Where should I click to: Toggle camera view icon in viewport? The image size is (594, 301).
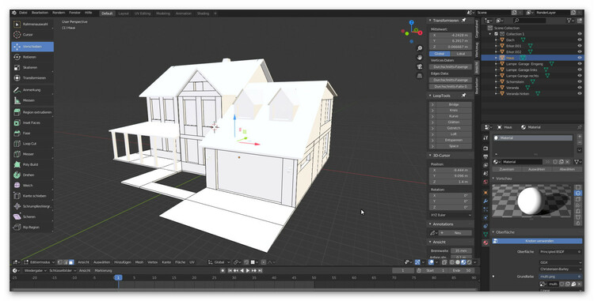(419, 66)
